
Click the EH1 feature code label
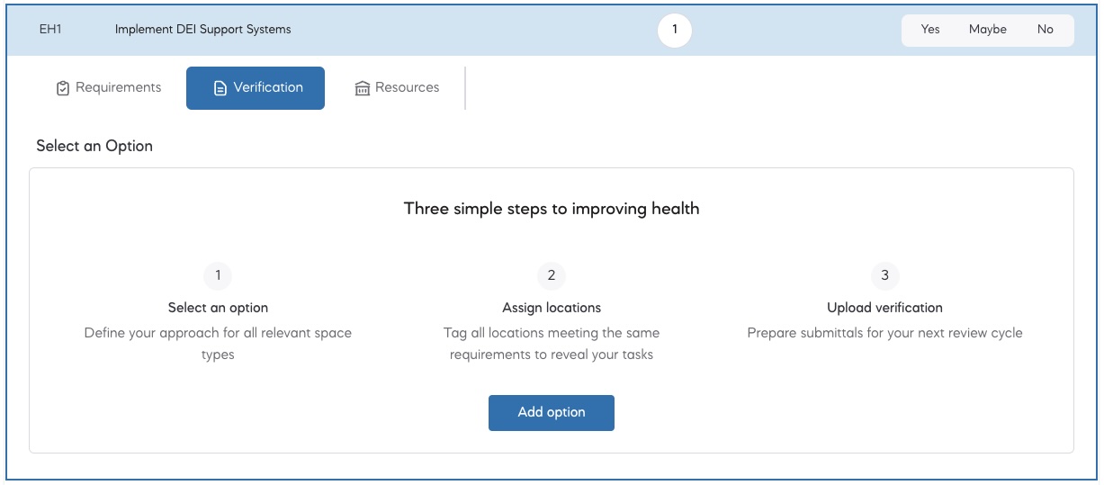[x=50, y=30]
